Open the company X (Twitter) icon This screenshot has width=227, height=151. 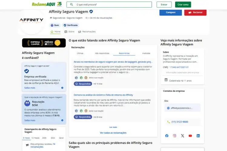pyautogui.click(x=183, y=136)
